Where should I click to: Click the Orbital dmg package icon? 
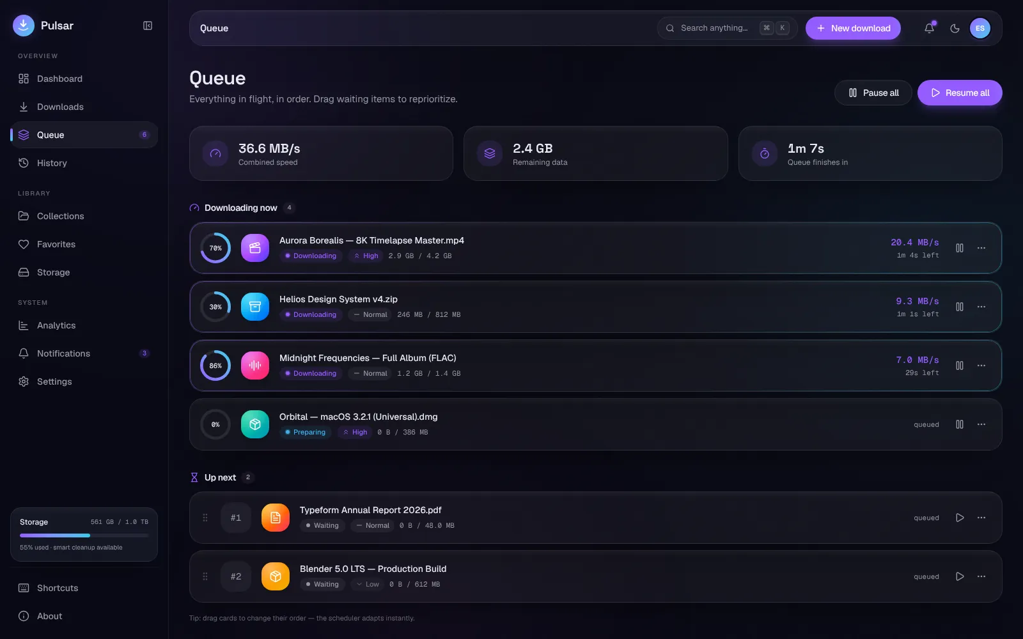click(255, 424)
